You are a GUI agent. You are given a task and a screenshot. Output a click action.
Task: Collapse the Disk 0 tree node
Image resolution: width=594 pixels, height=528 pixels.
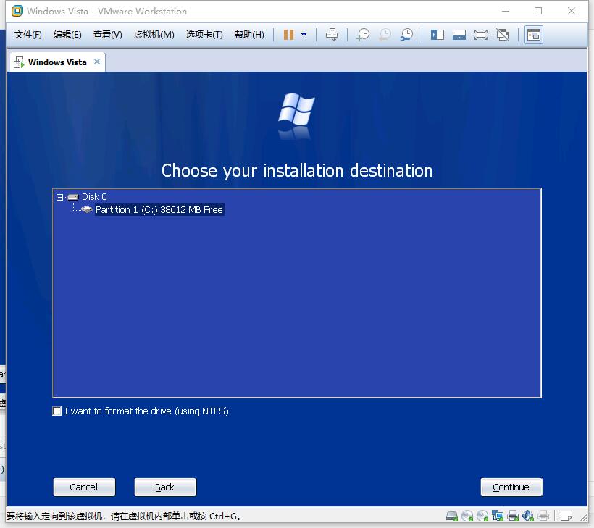pos(59,197)
